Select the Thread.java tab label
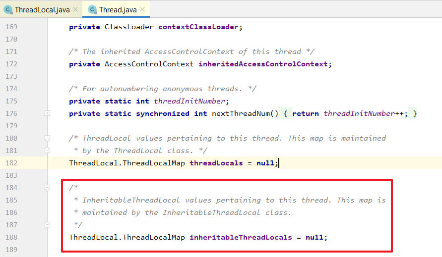Viewport: 442px width, 257px height. (118, 10)
